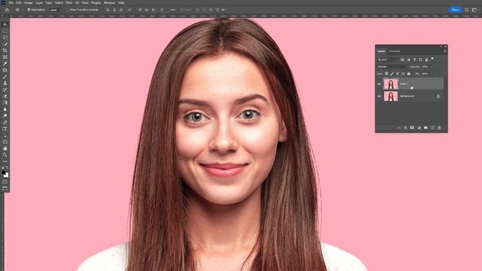Select the Pen tool

click(5, 122)
